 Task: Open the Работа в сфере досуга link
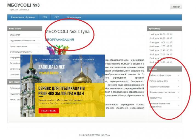point(160,75)
